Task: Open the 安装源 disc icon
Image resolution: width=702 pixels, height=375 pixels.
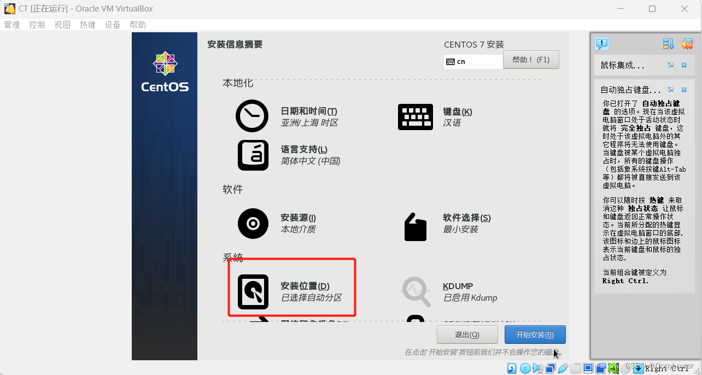Action: [x=253, y=224]
